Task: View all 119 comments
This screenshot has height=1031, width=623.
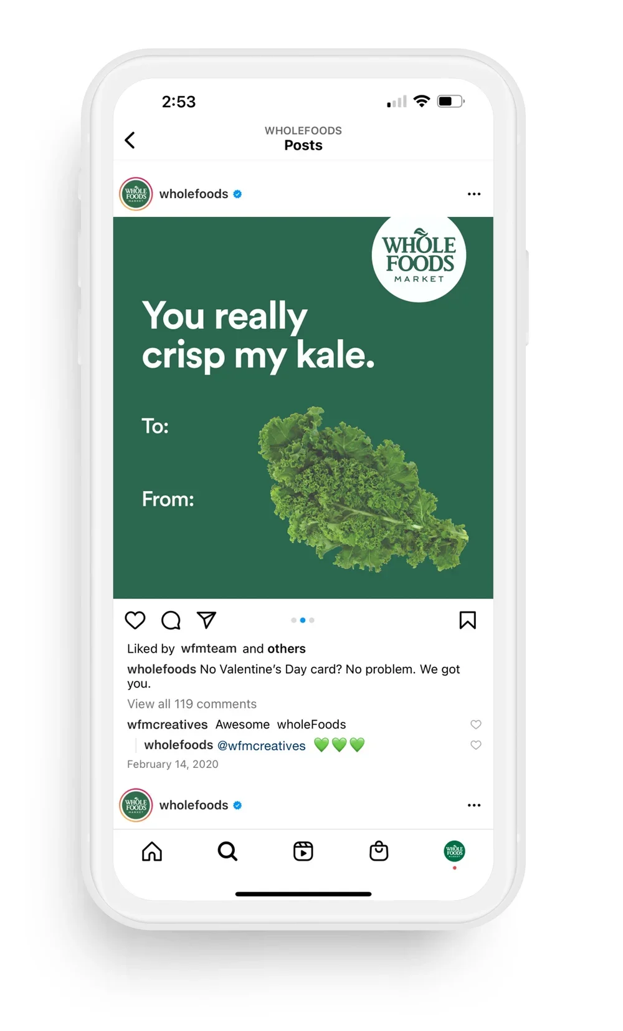Action: point(192,704)
